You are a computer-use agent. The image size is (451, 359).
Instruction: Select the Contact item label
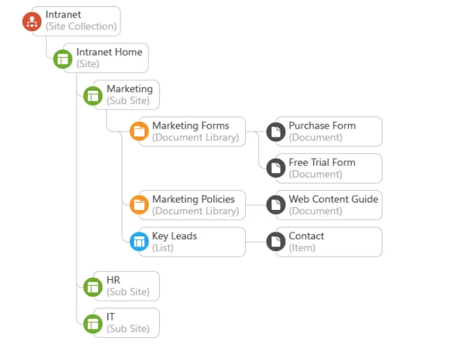pos(306,236)
